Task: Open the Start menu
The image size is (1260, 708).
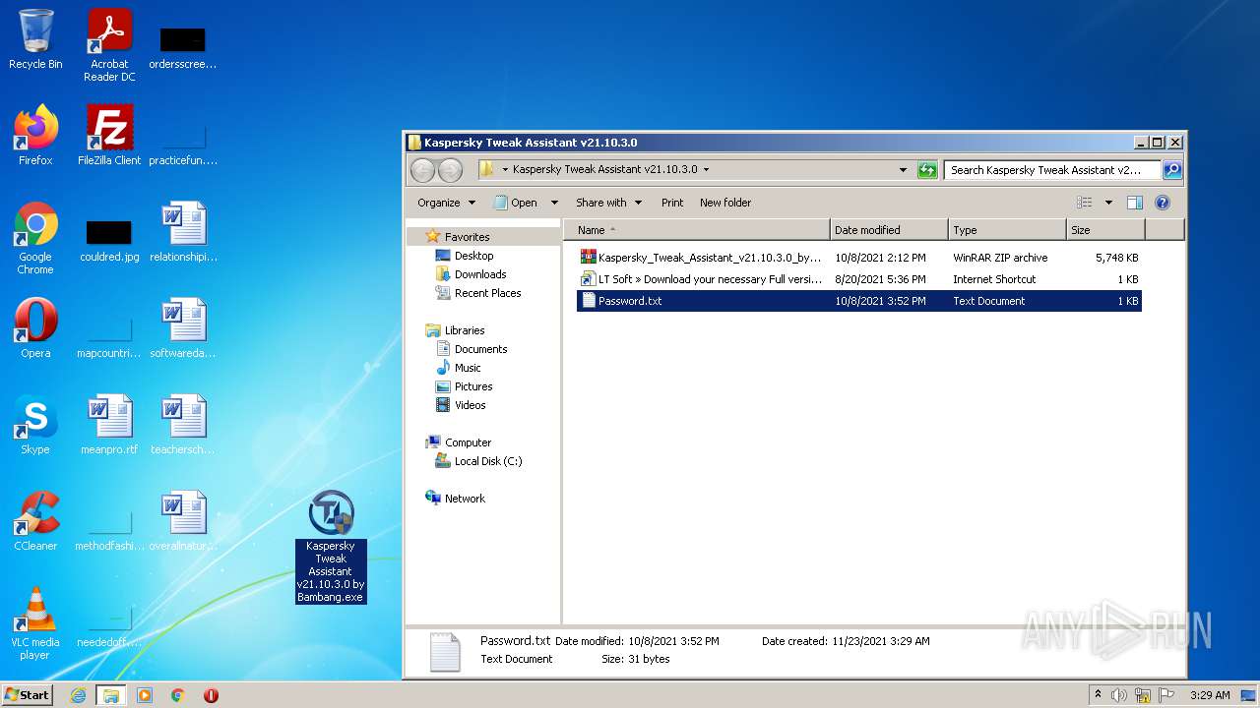Action: tap(28, 695)
